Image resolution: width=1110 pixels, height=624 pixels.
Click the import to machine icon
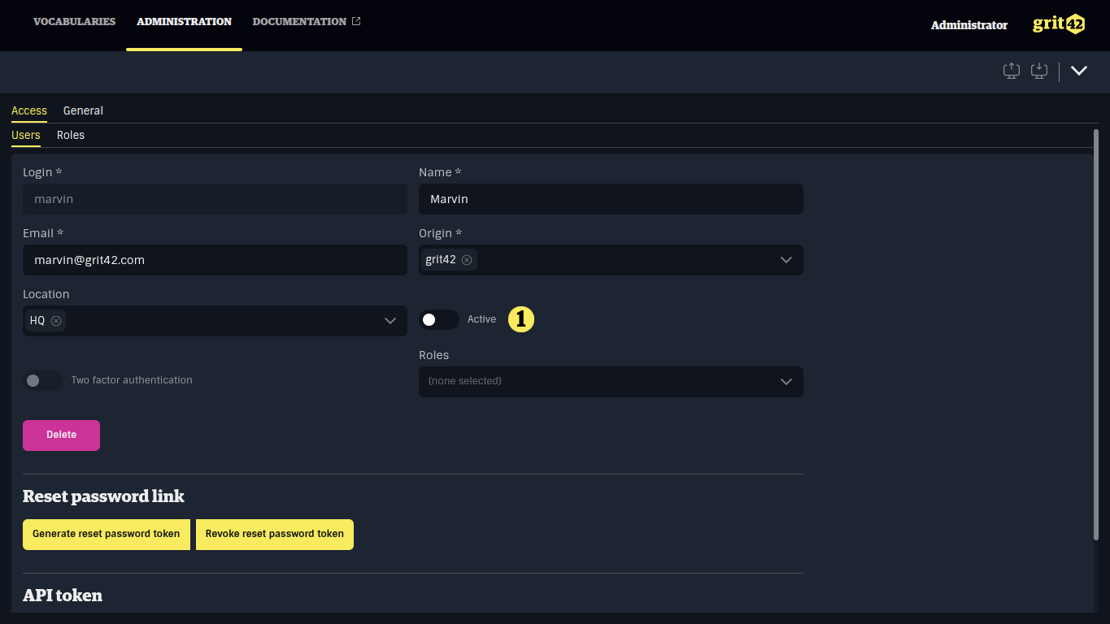pyautogui.click(x=1038, y=71)
